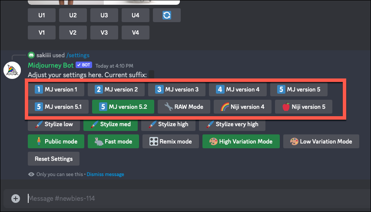This screenshot has height=212, width=371.
Task: Generate V3 variations
Action: point(104,33)
